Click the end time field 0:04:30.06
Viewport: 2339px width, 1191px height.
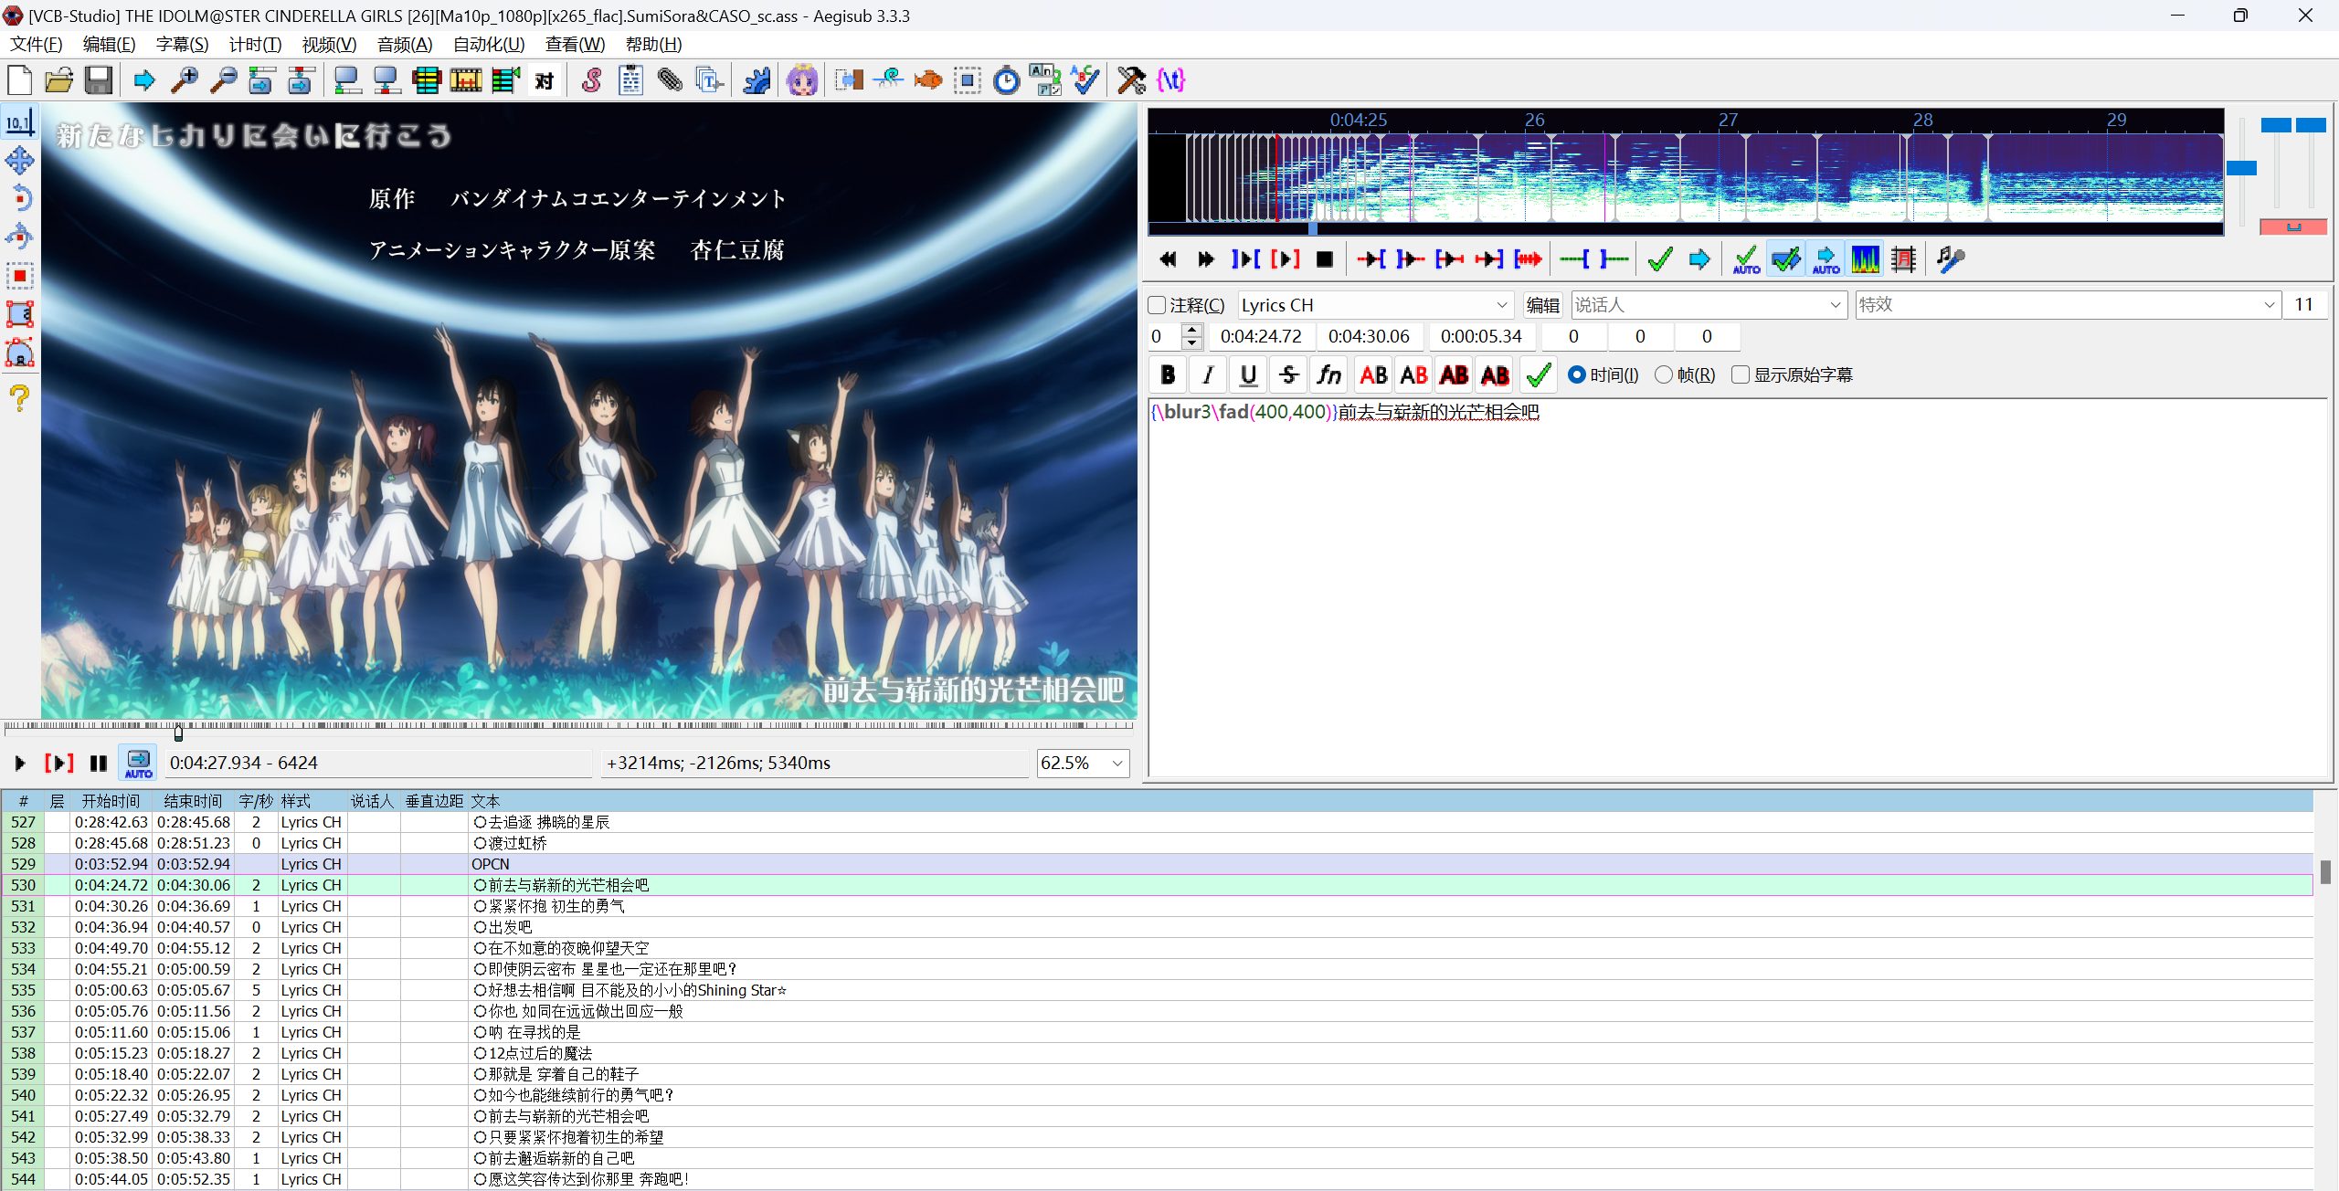pos(1369,337)
